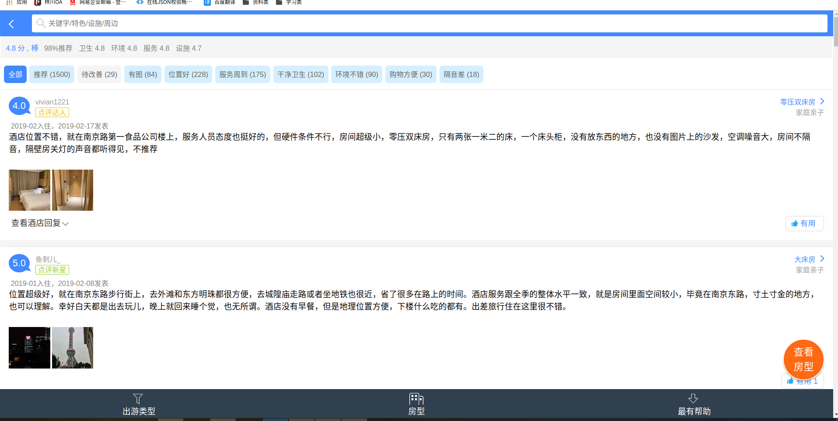Filter reviews by 隔音差 (18)
This screenshot has width=838, height=421.
(x=461, y=74)
